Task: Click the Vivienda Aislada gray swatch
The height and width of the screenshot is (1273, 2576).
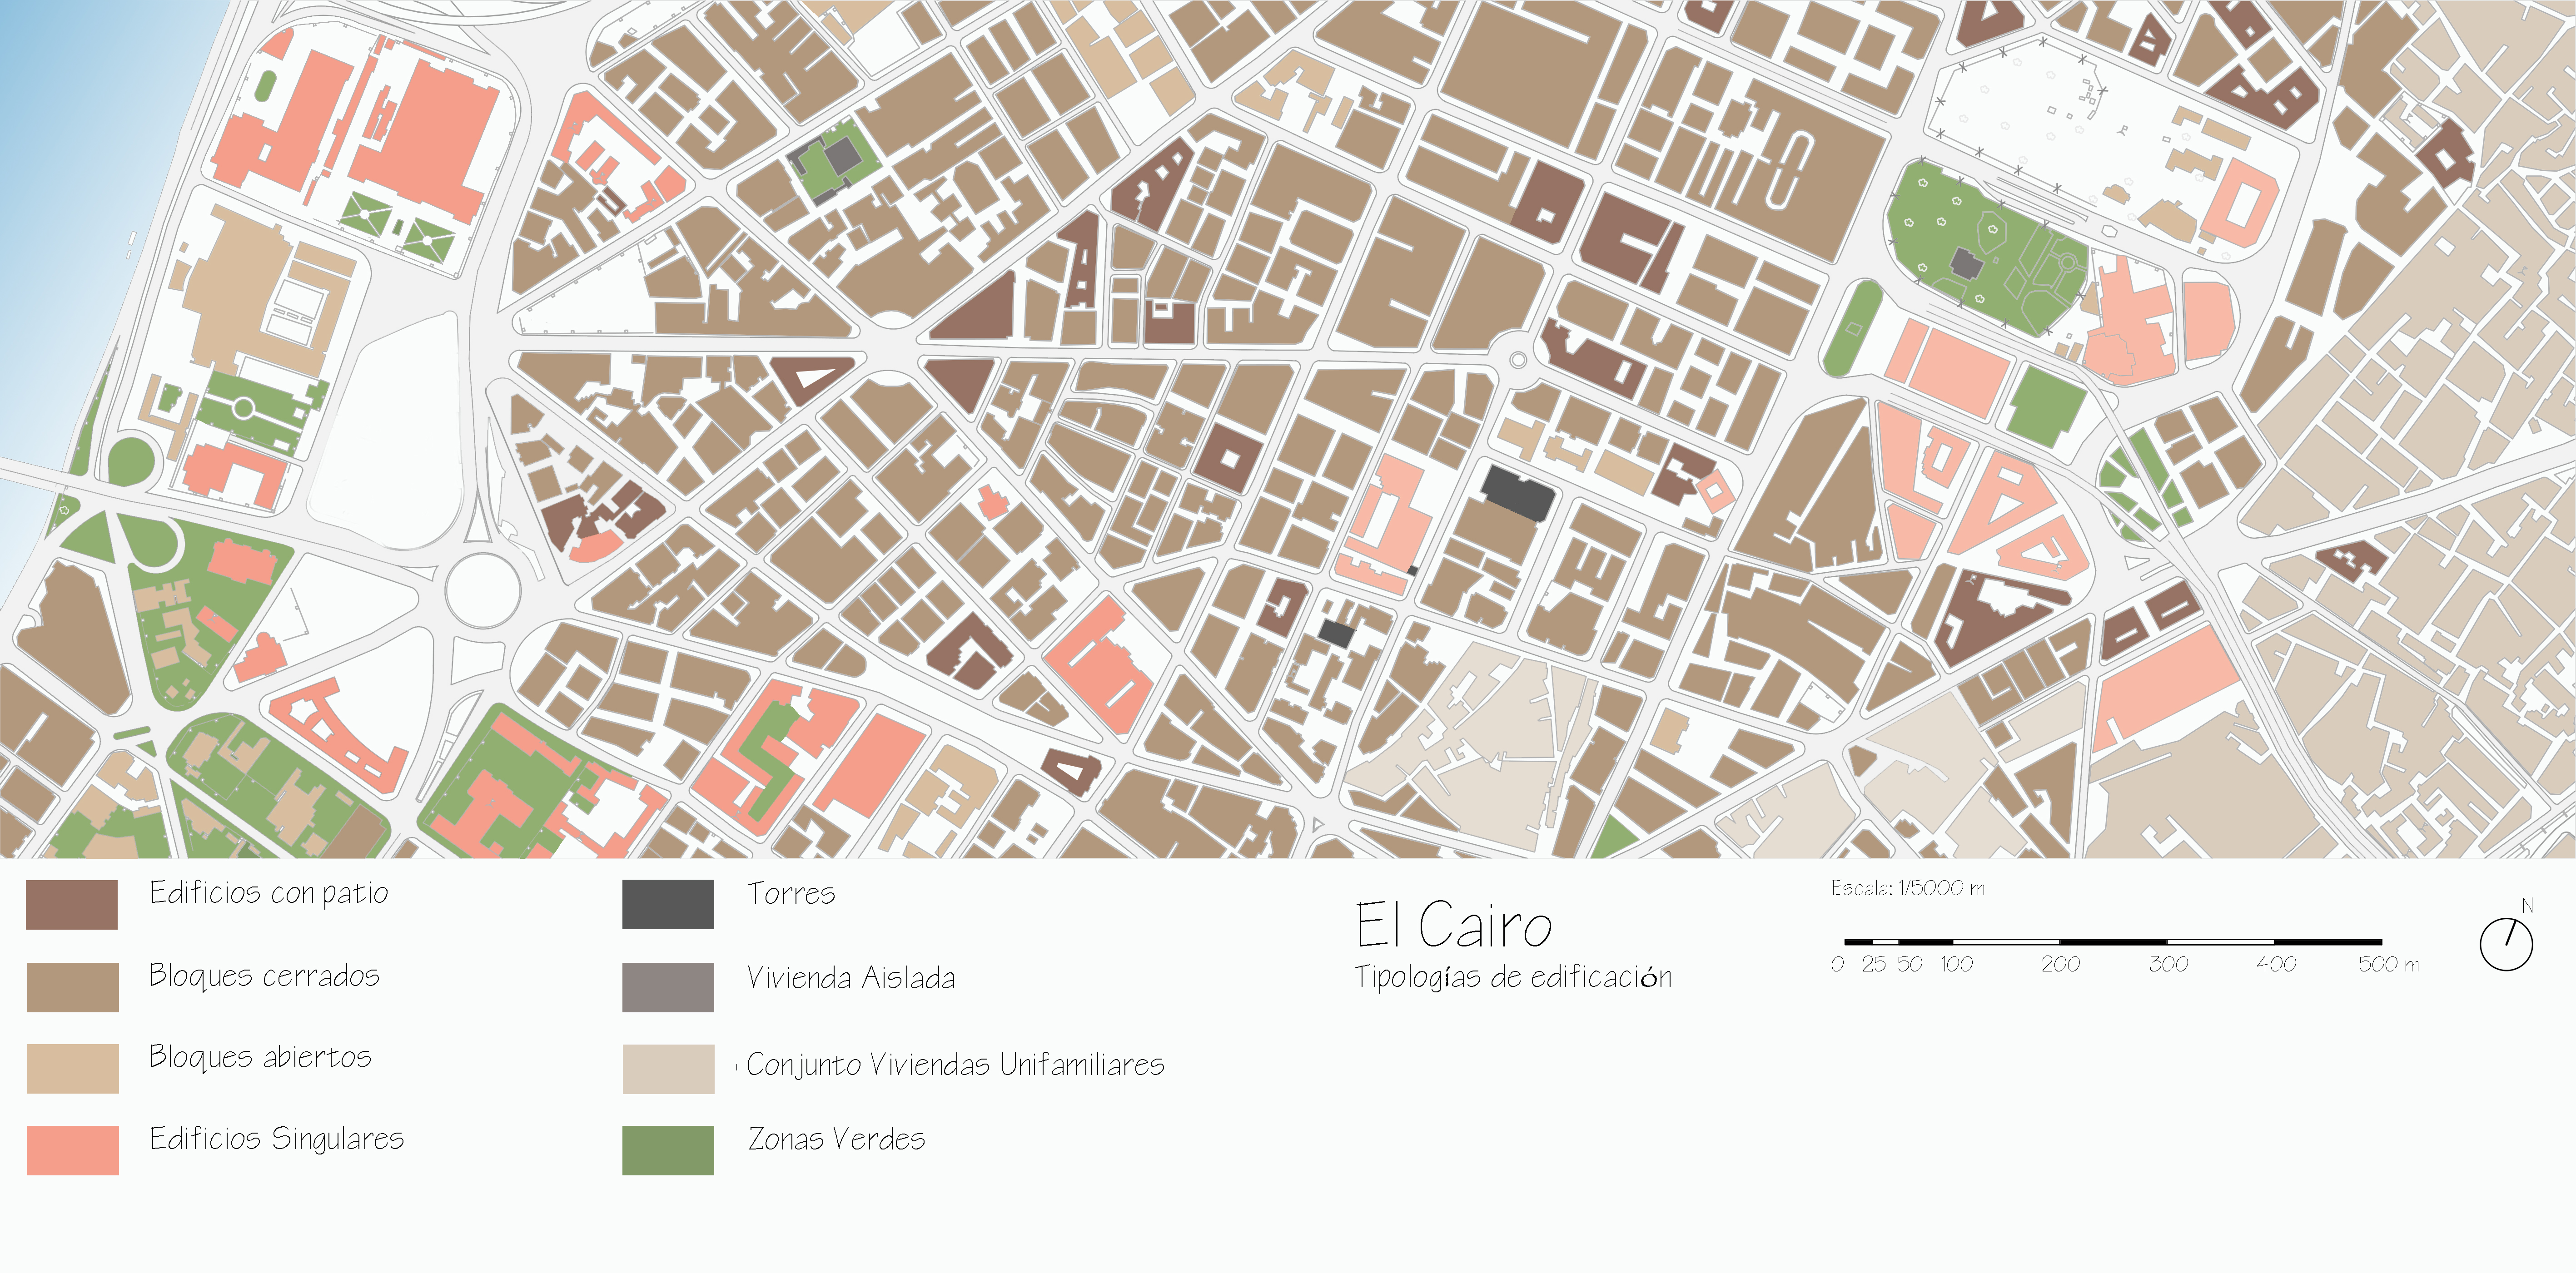Action: [668, 987]
